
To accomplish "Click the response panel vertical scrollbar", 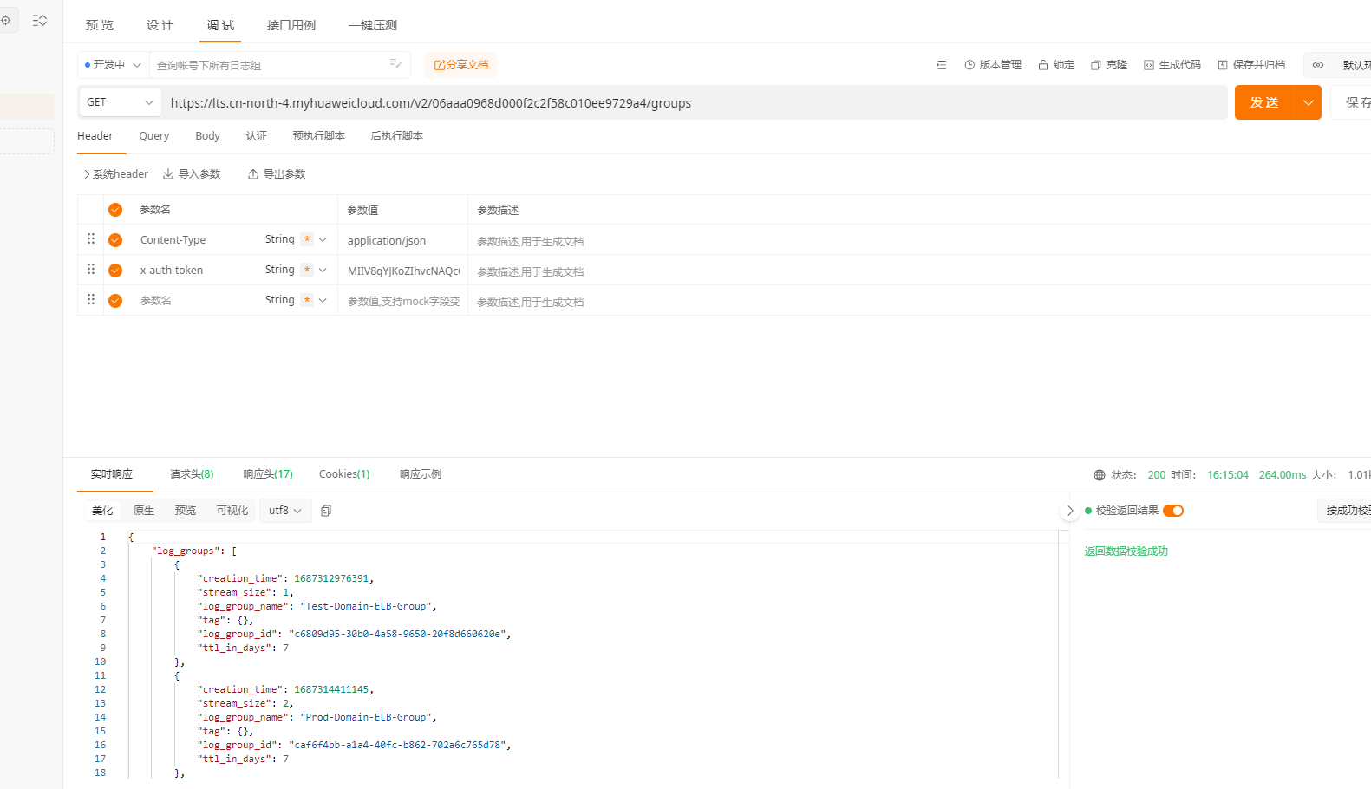I will point(1063,655).
